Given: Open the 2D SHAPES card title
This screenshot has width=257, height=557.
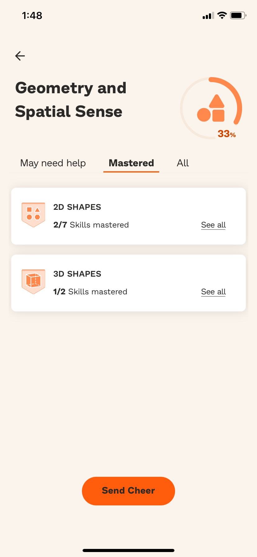Looking at the screenshot, I should [x=77, y=207].
